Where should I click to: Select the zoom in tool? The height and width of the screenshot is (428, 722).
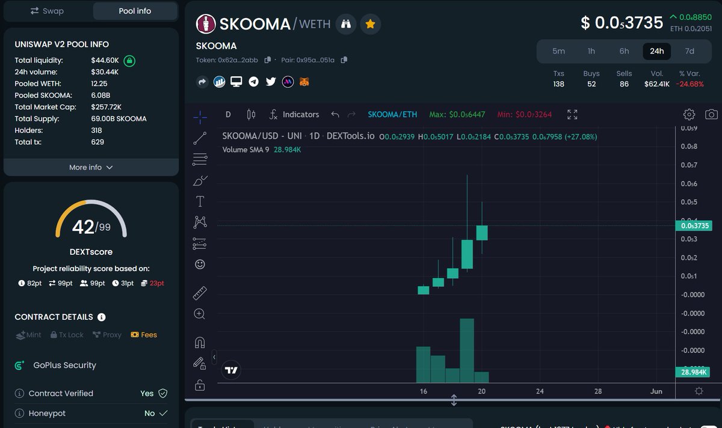click(200, 314)
